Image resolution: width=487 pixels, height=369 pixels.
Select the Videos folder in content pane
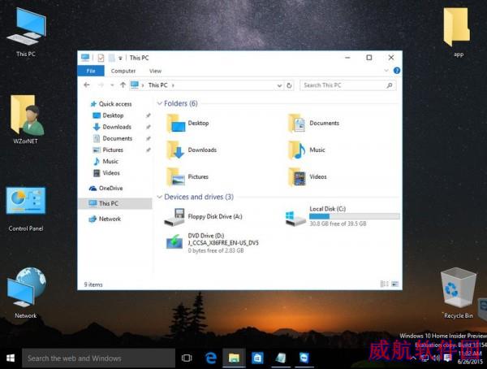point(308,176)
